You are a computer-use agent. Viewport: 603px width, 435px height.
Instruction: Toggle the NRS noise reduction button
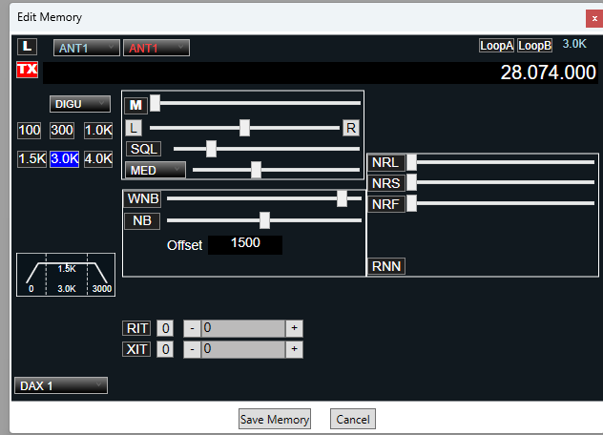click(386, 183)
